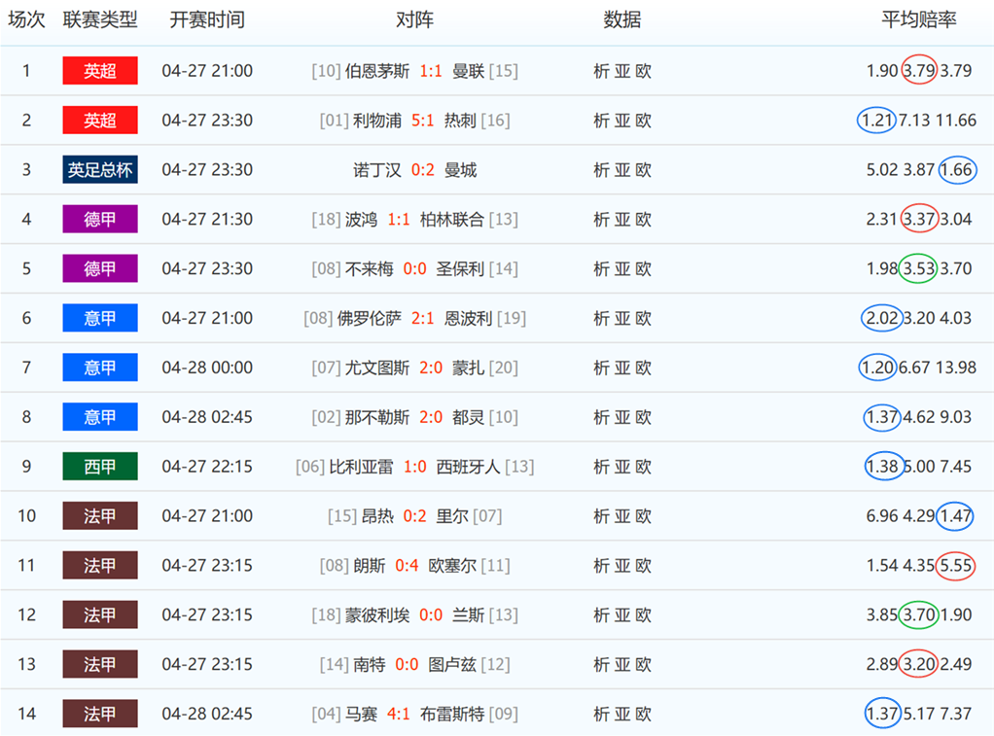
Task: Click the 联赛类型 column header
Action: tap(100, 19)
